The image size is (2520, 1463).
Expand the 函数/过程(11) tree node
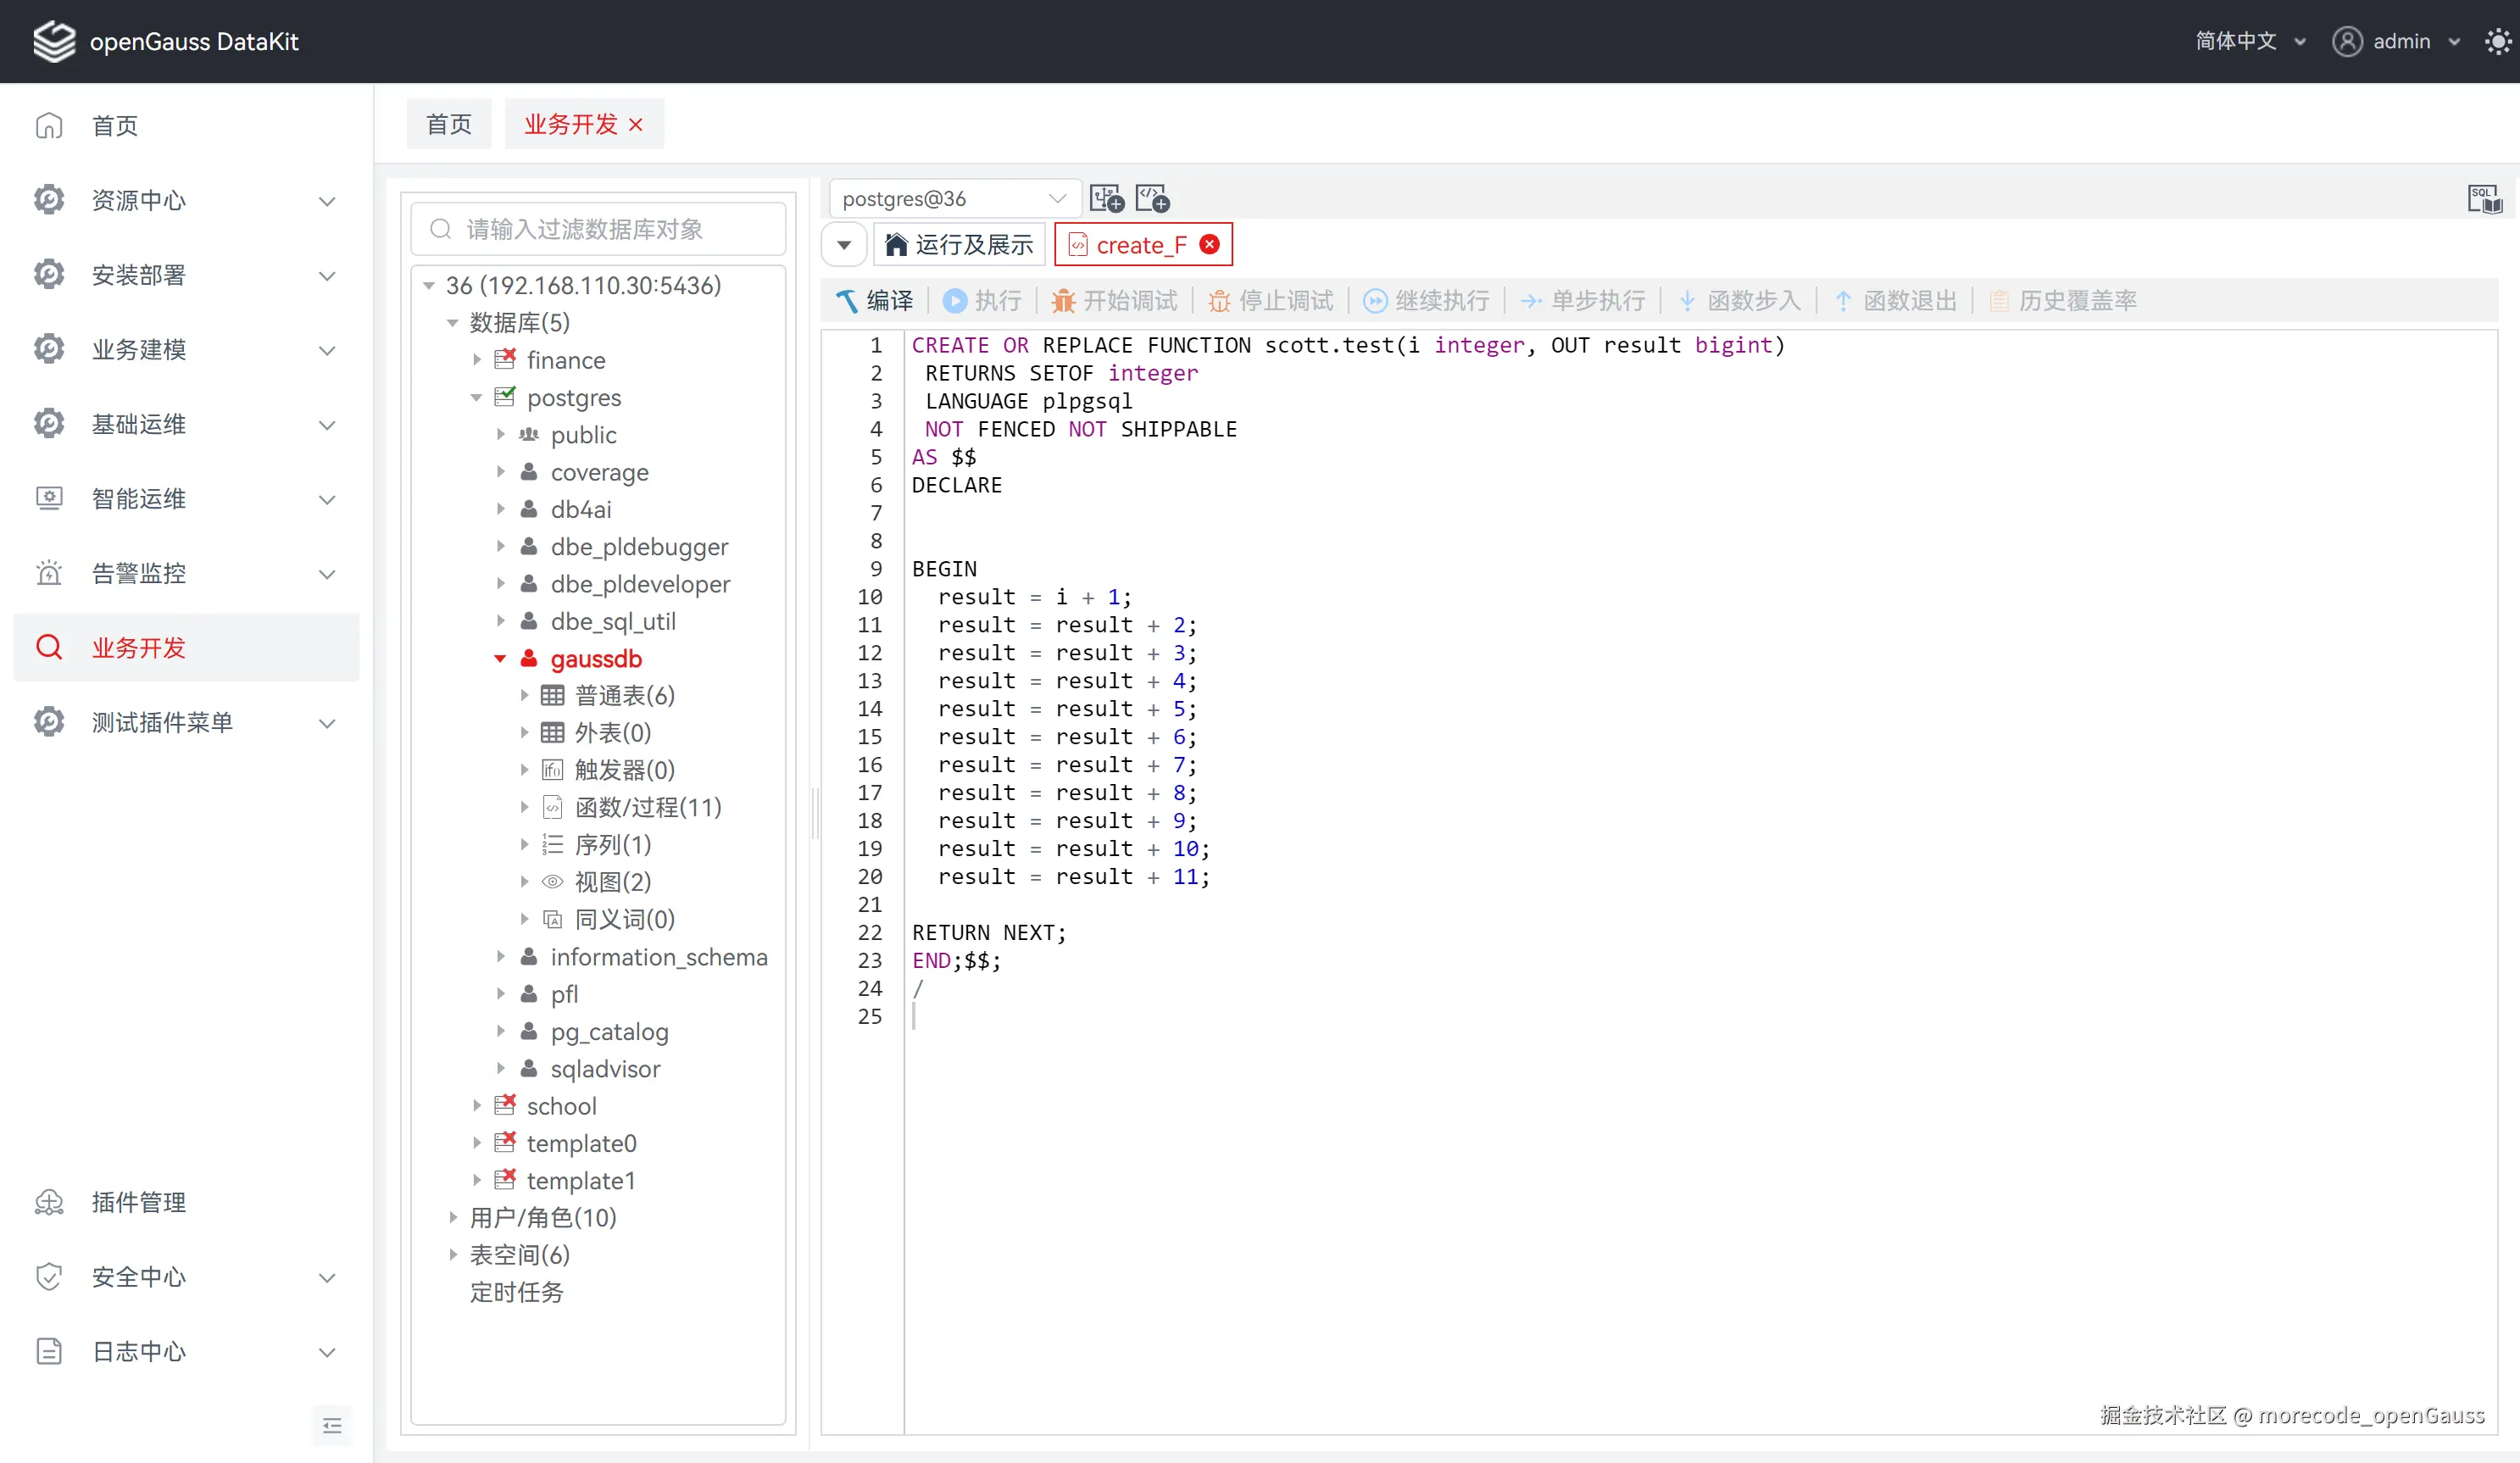pos(524,807)
